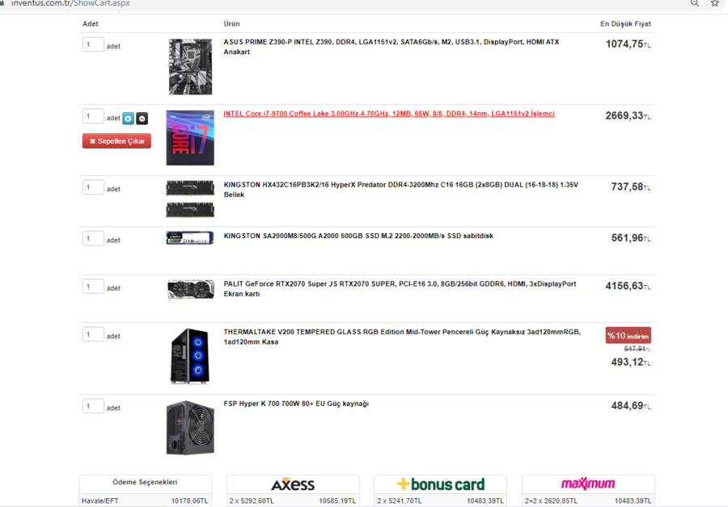This screenshot has width=728, height=507.
Task: Click the discounted price 493,12 TL
Action: point(631,362)
